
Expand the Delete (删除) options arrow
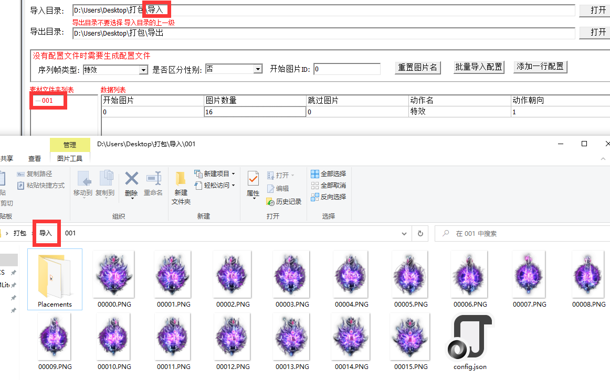[132, 199]
